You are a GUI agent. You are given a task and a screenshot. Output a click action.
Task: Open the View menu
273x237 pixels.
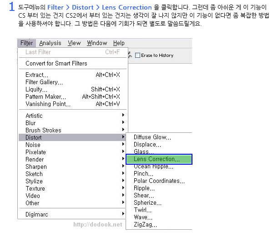tap(74, 43)
